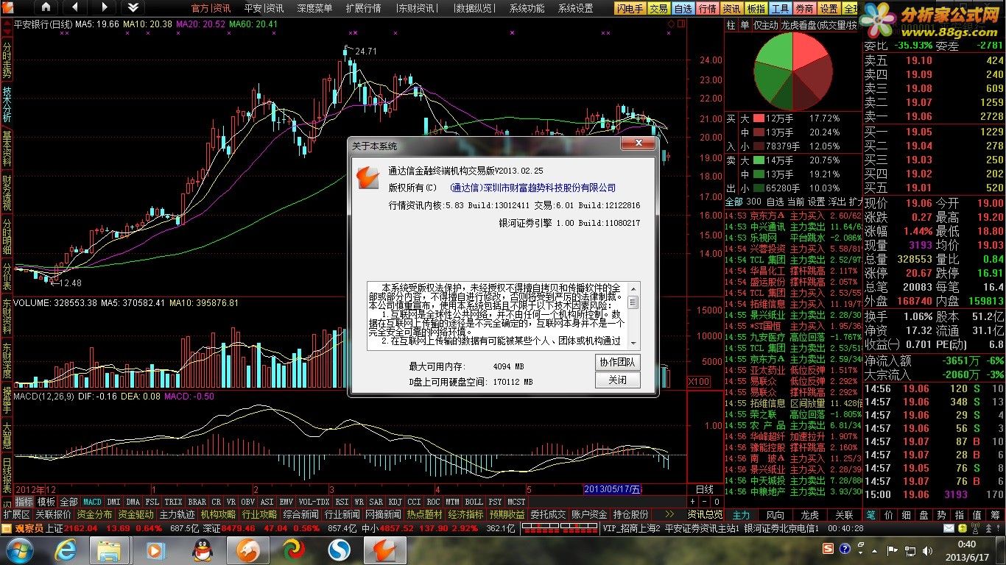Open the 综合新闻 bottom tab
1006x565 pixels.
click(x=300, y=514)
